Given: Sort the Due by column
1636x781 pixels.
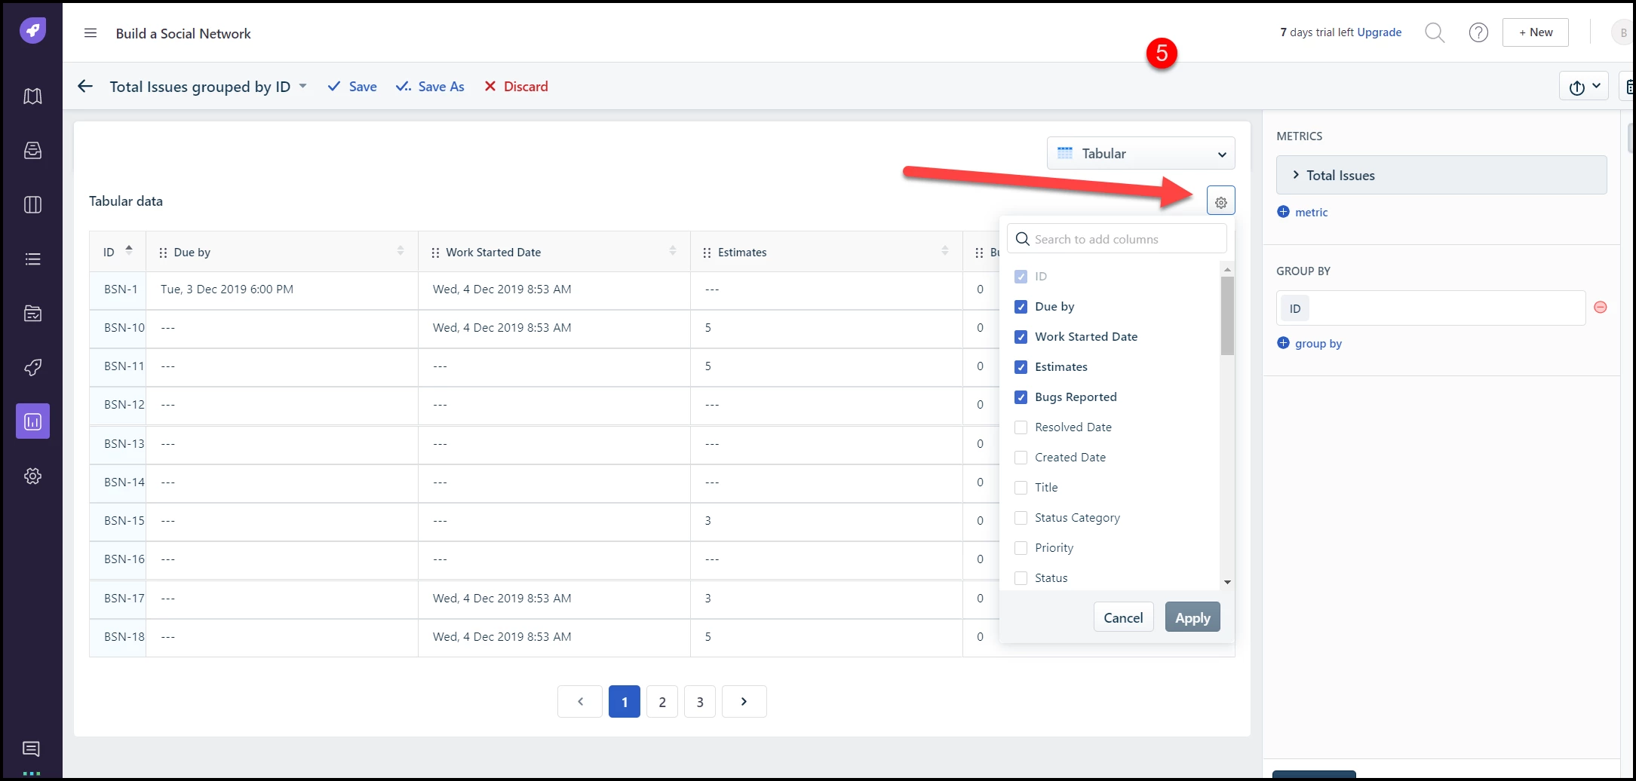Looking at the screenshot, I should [401, 251].
